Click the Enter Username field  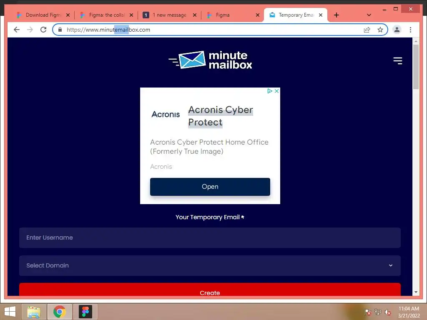click(210, 237)
